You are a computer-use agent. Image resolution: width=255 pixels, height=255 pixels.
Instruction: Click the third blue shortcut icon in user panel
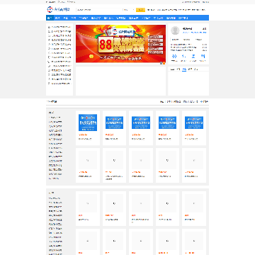(193, 57)
